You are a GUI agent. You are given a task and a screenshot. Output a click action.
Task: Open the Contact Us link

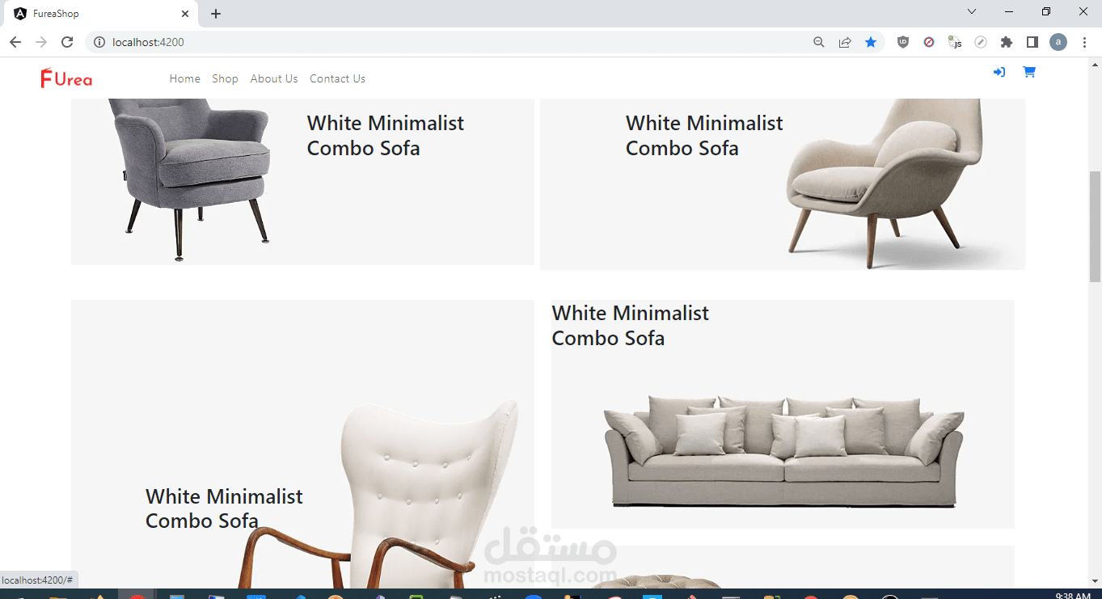click(x=337, y=78)
